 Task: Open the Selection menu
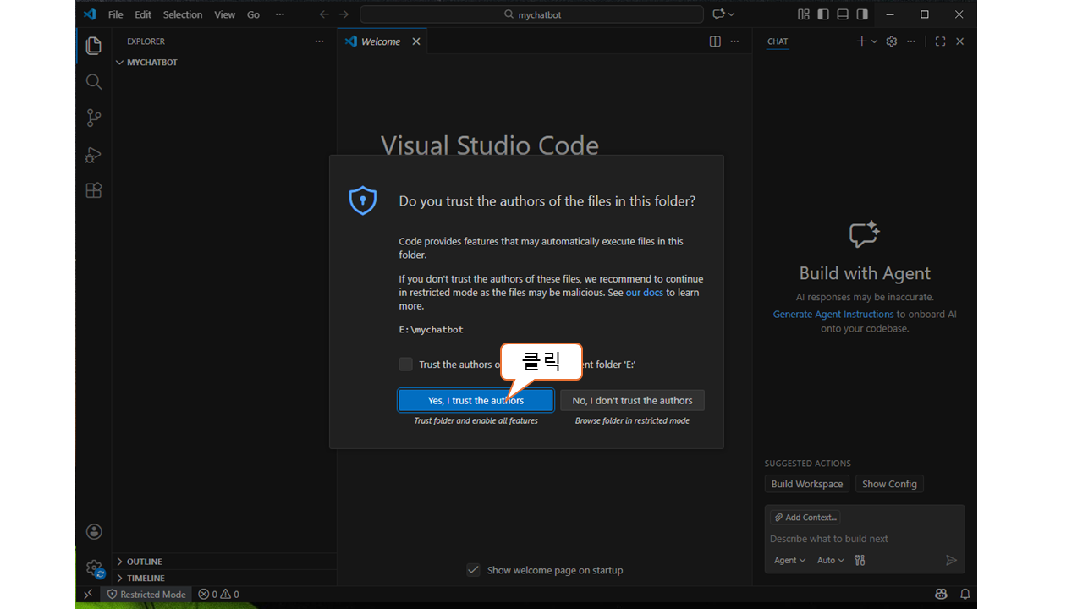point(183,14)
